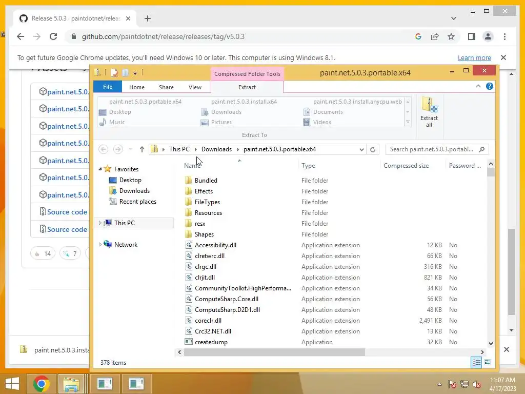This screenshot has width=525, height=394.
Task: Select the Bundled folder
Action: [x=206, y=180]
